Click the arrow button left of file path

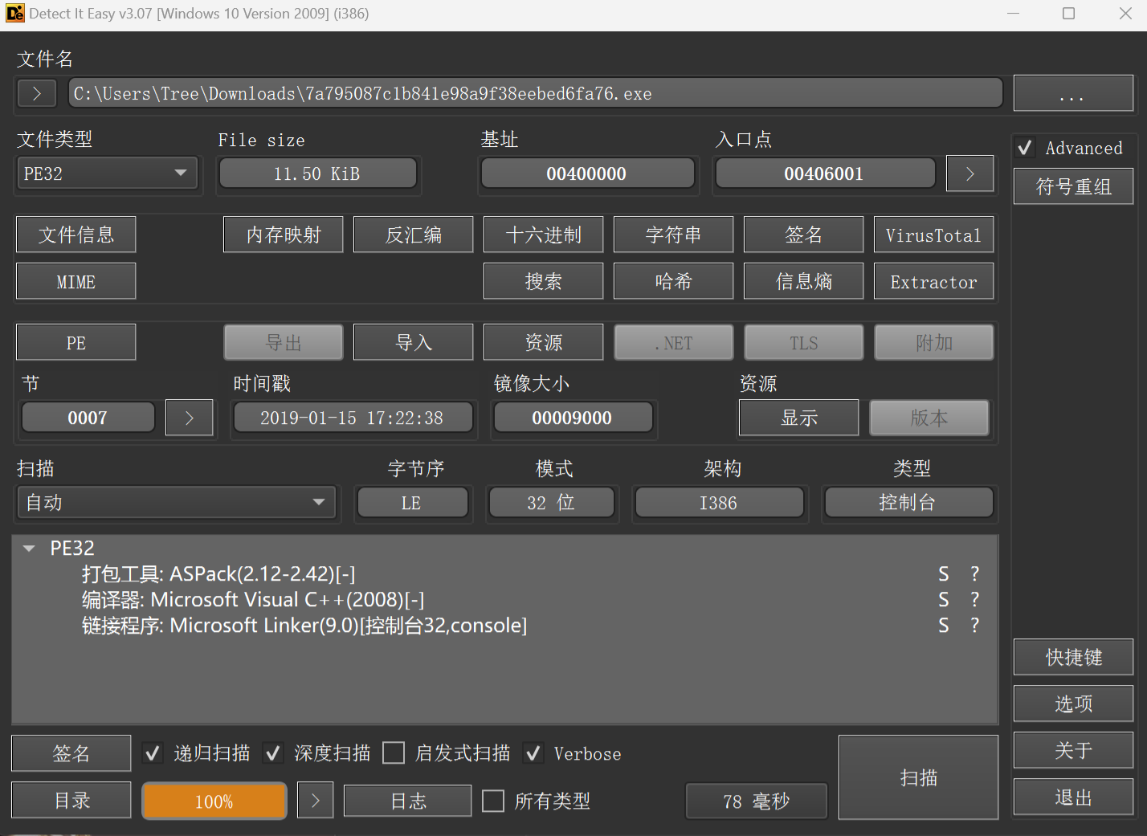tap(36, 93)
